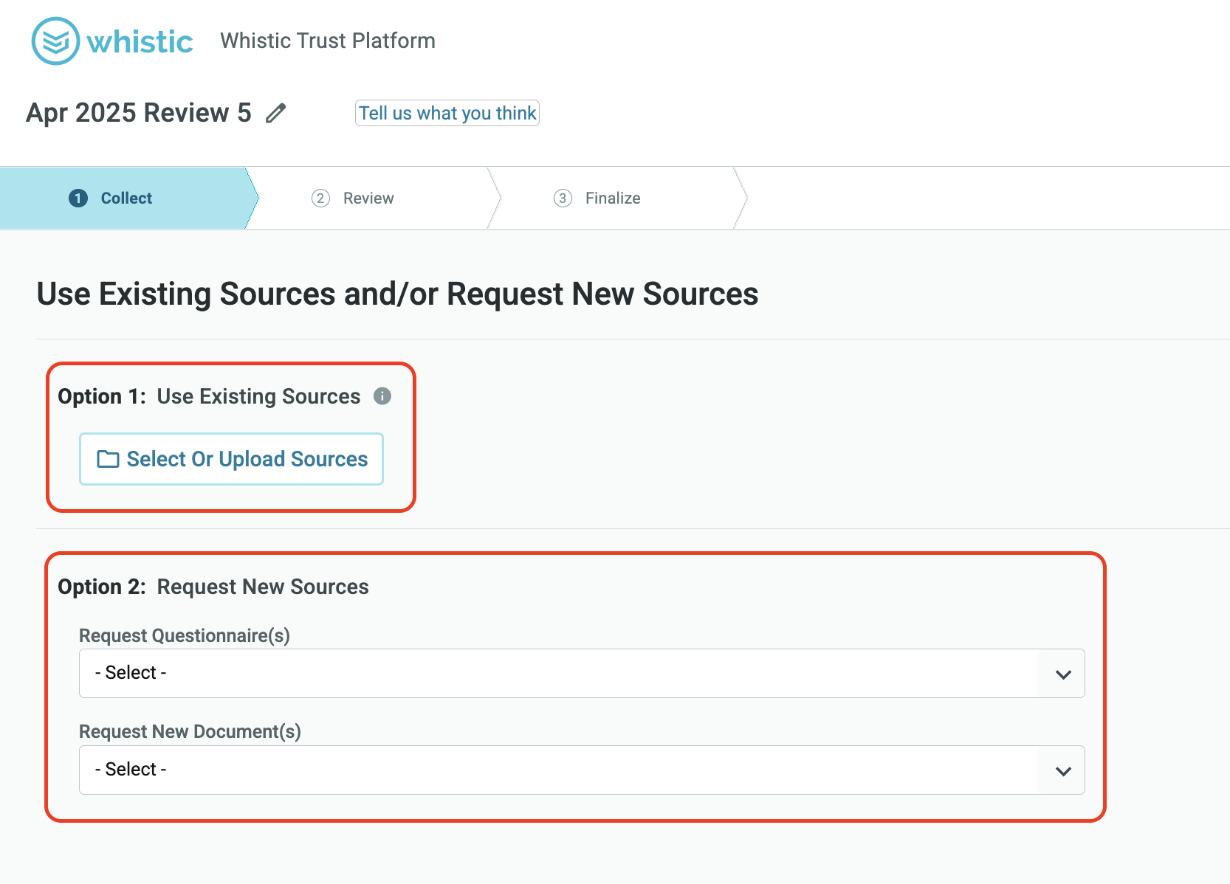Click chevron arrow of Request New Document(s) select
This screenshot has height=884, width=1230.
click(1063, 770)
